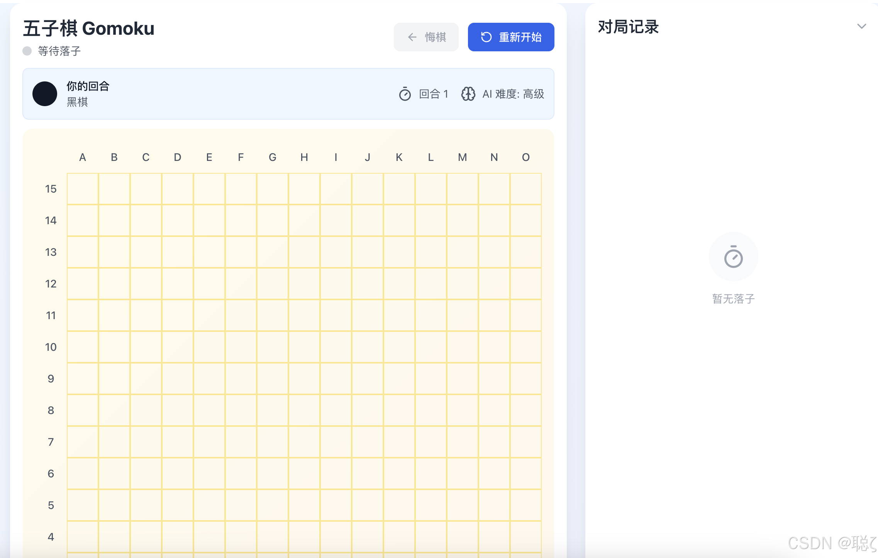Click the 你的回合 turn indicator text
Screen dimensions: 878x558
pos(88,86)
